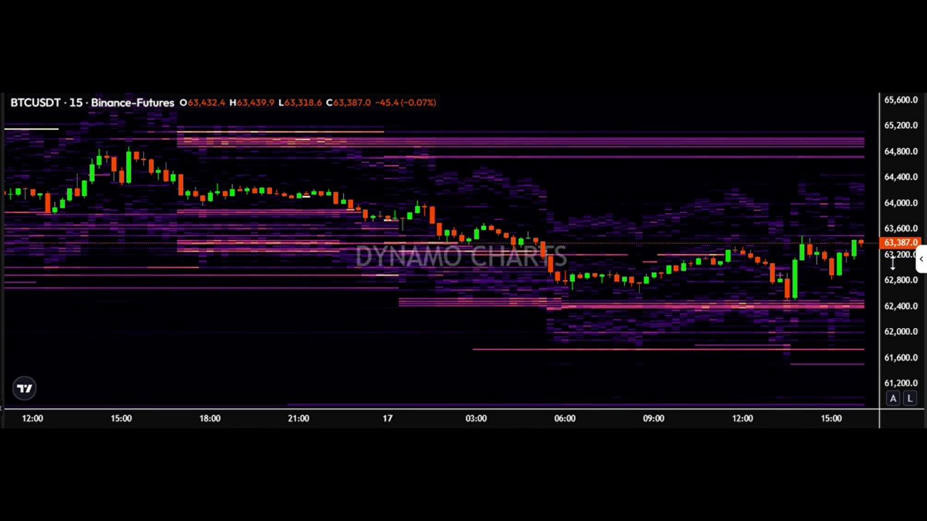Expand the side panel chevron
Image resolution: width=927 pixels, height=521 pixels.
(921, 260)
